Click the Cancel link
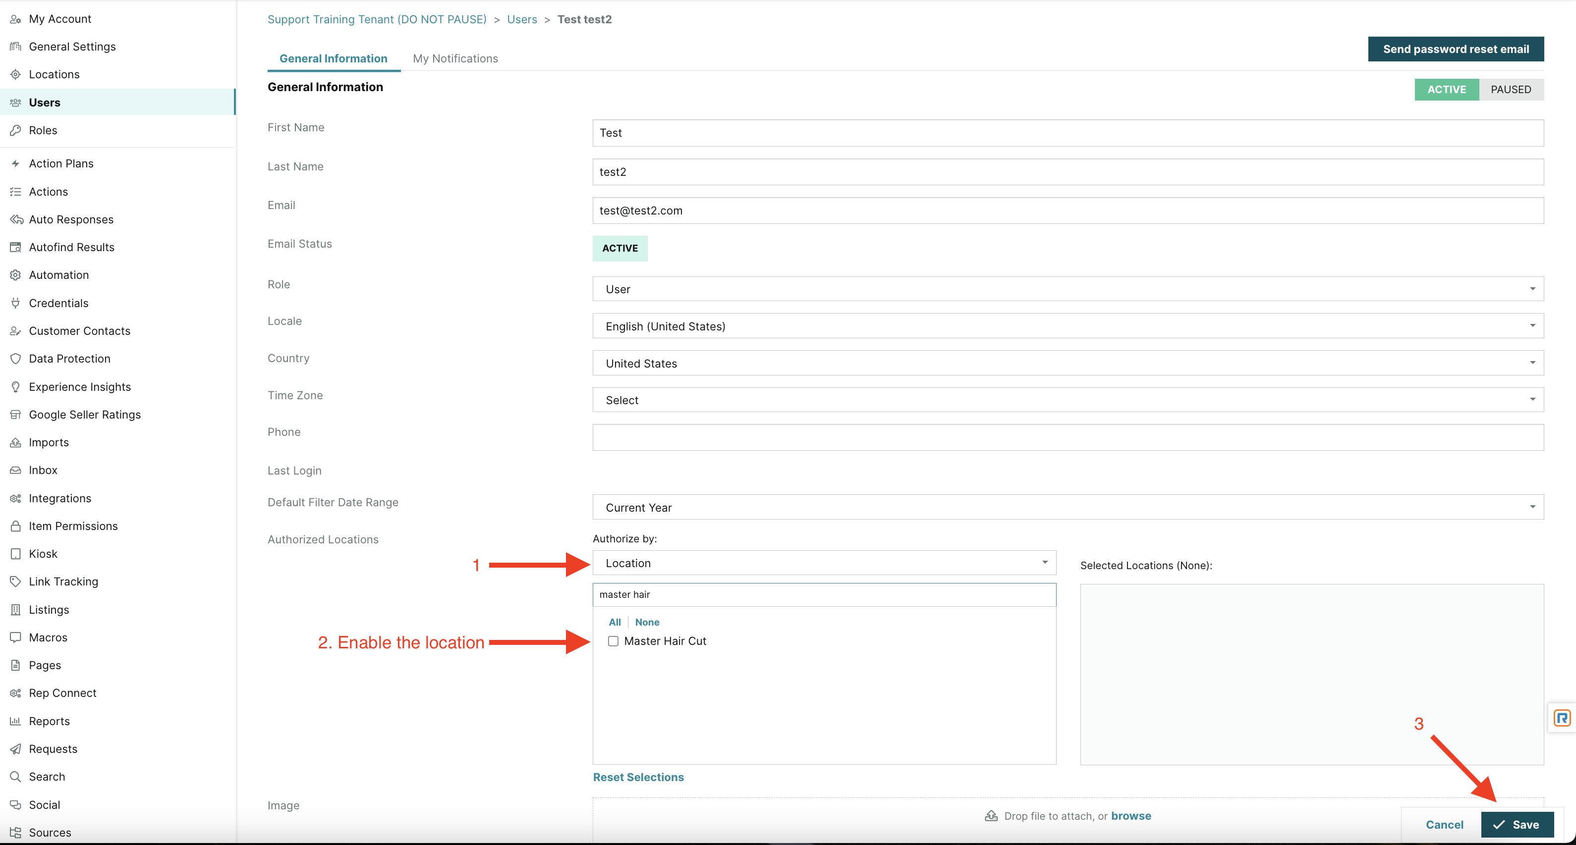 [1444, 825]
